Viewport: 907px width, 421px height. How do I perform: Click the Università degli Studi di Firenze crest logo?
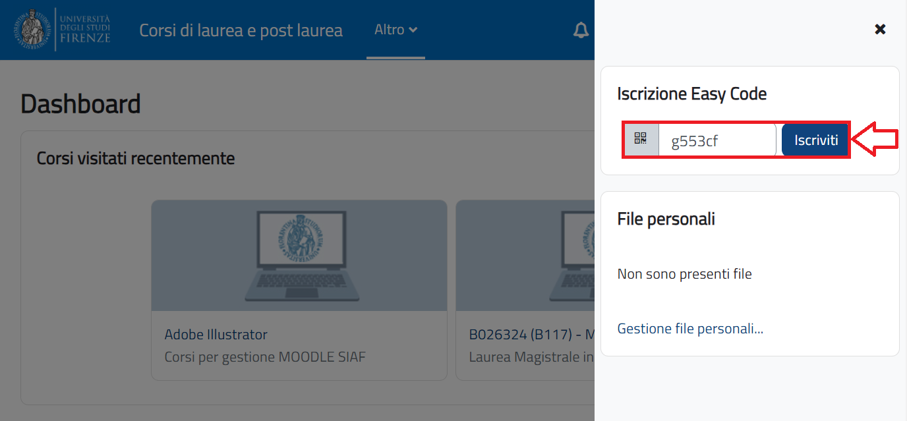[32, 30]
